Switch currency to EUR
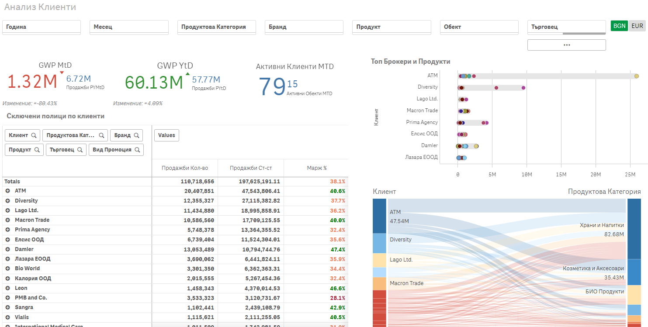 [637, 26]
